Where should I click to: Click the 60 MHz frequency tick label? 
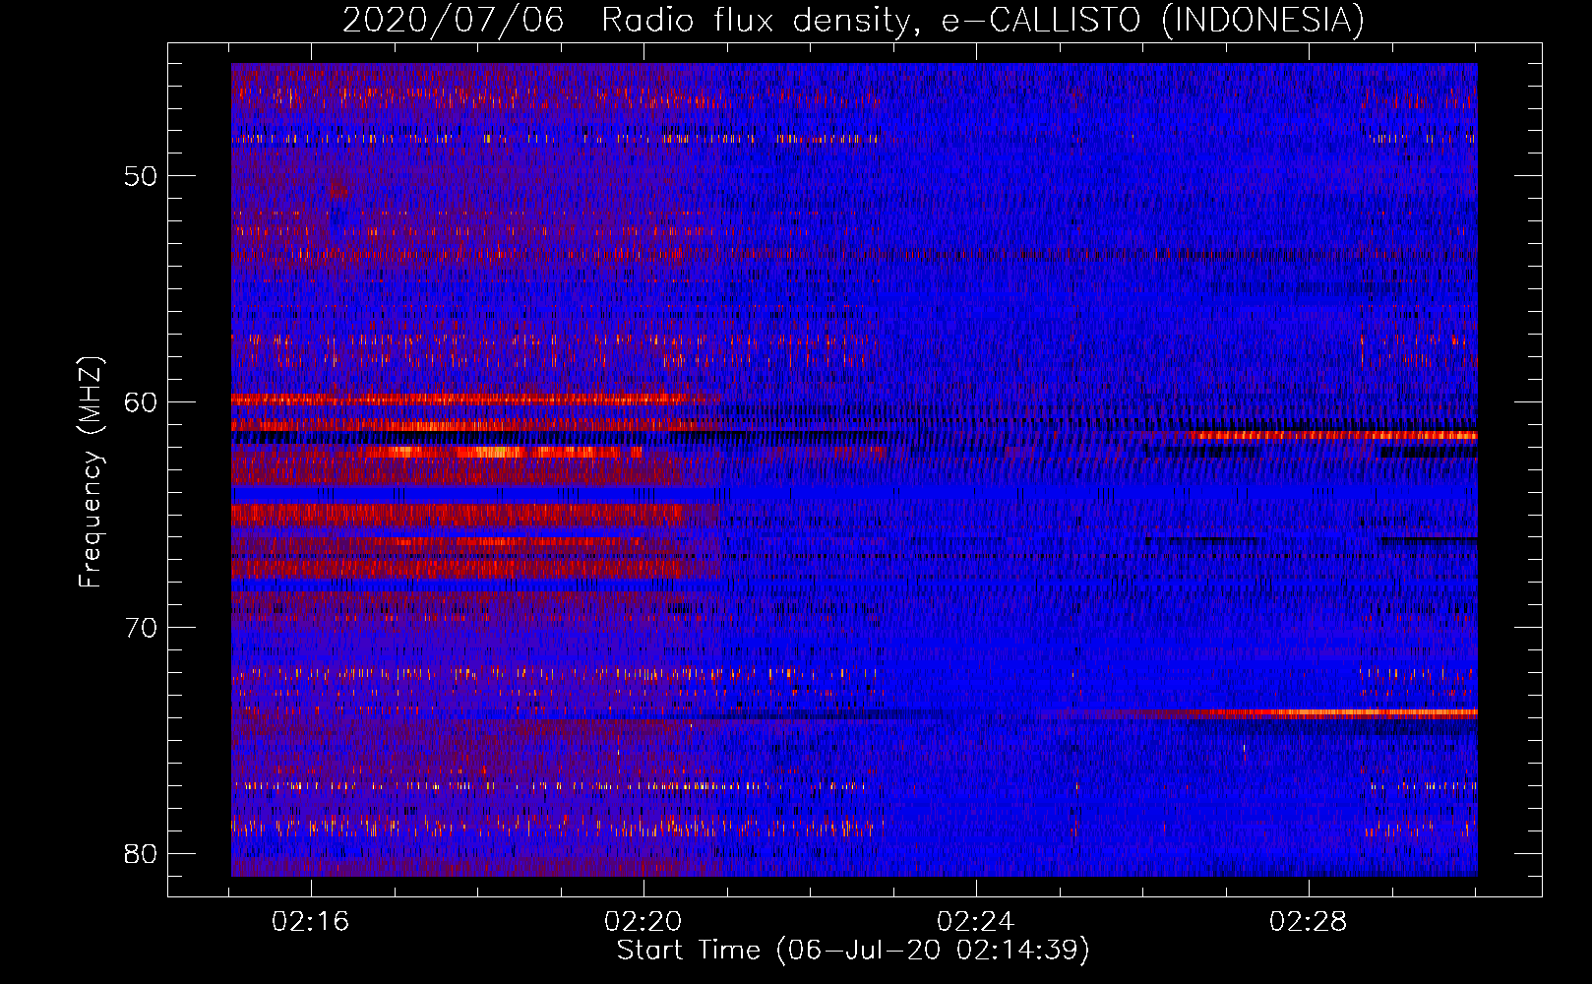142,402
